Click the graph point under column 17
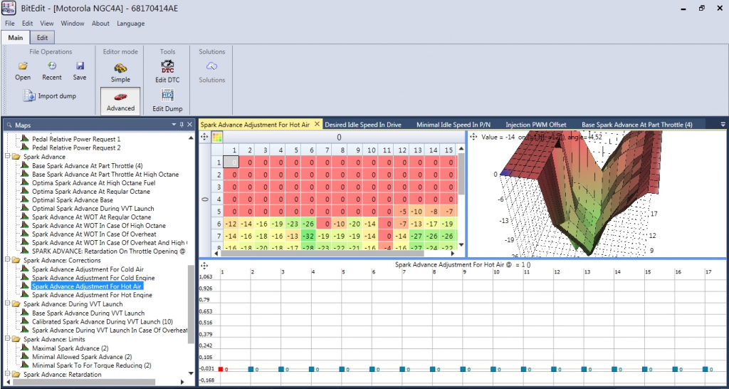The image size is (729, 389). pos(706,369)
